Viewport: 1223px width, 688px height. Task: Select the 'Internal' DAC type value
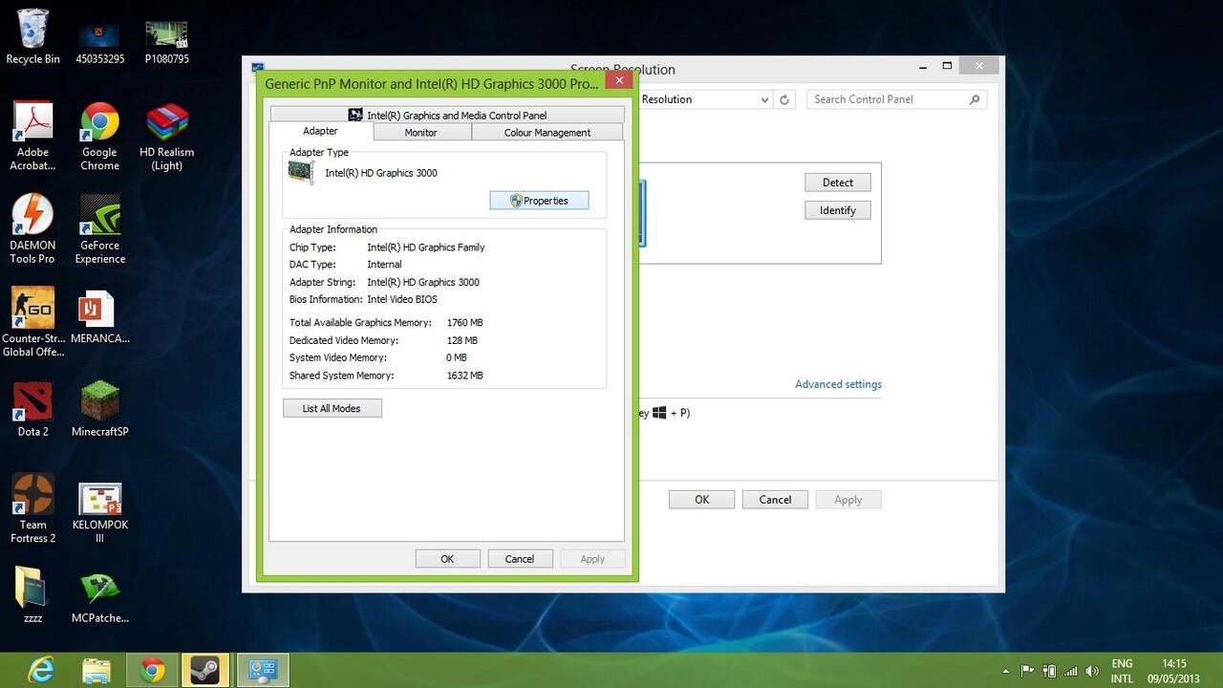[x=384, y=265]
